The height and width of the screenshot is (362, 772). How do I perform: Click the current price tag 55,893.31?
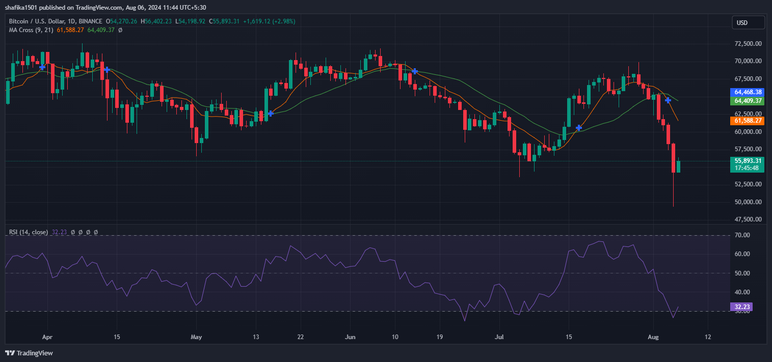748,160
